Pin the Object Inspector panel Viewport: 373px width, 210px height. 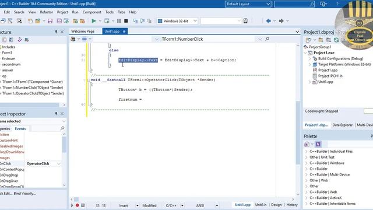tap(56, 114)
